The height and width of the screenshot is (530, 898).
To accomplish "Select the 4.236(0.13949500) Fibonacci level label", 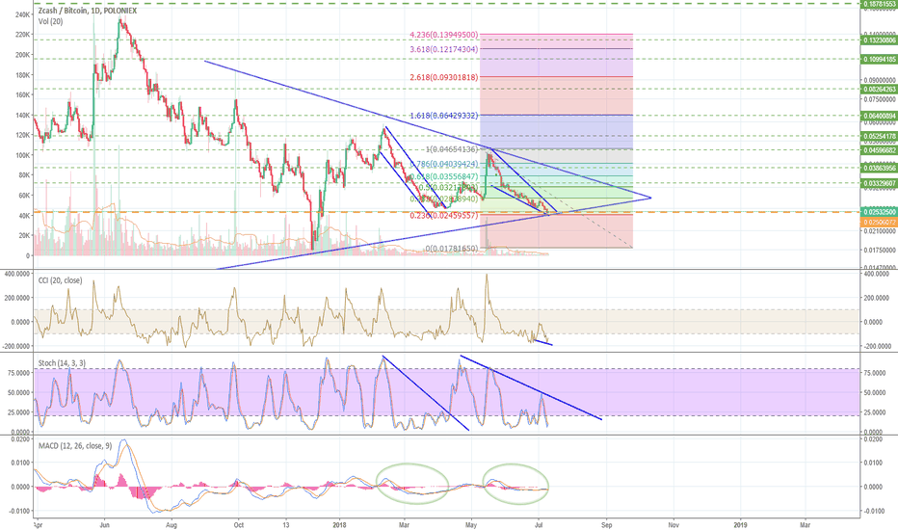I will click(444, 35).
